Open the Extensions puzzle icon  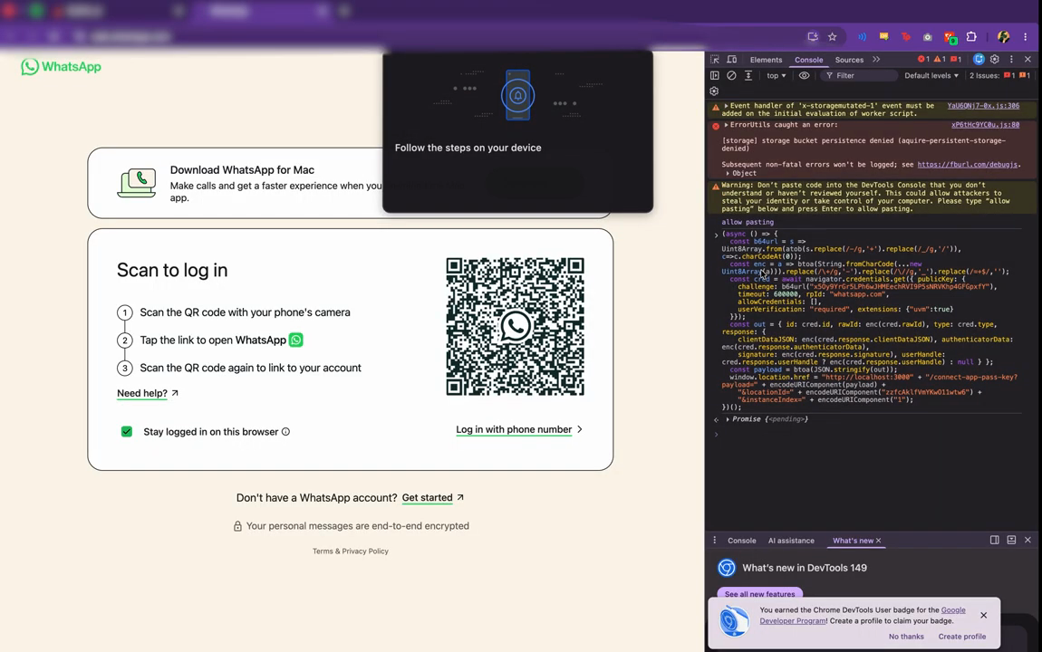pyautogui.click(x=971, y=36)
